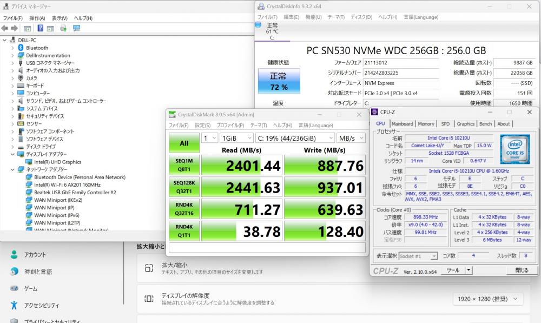Click the 正常 72 % health status button
The width and height of the screenshot is (541, 323).
tap(279, 81)
